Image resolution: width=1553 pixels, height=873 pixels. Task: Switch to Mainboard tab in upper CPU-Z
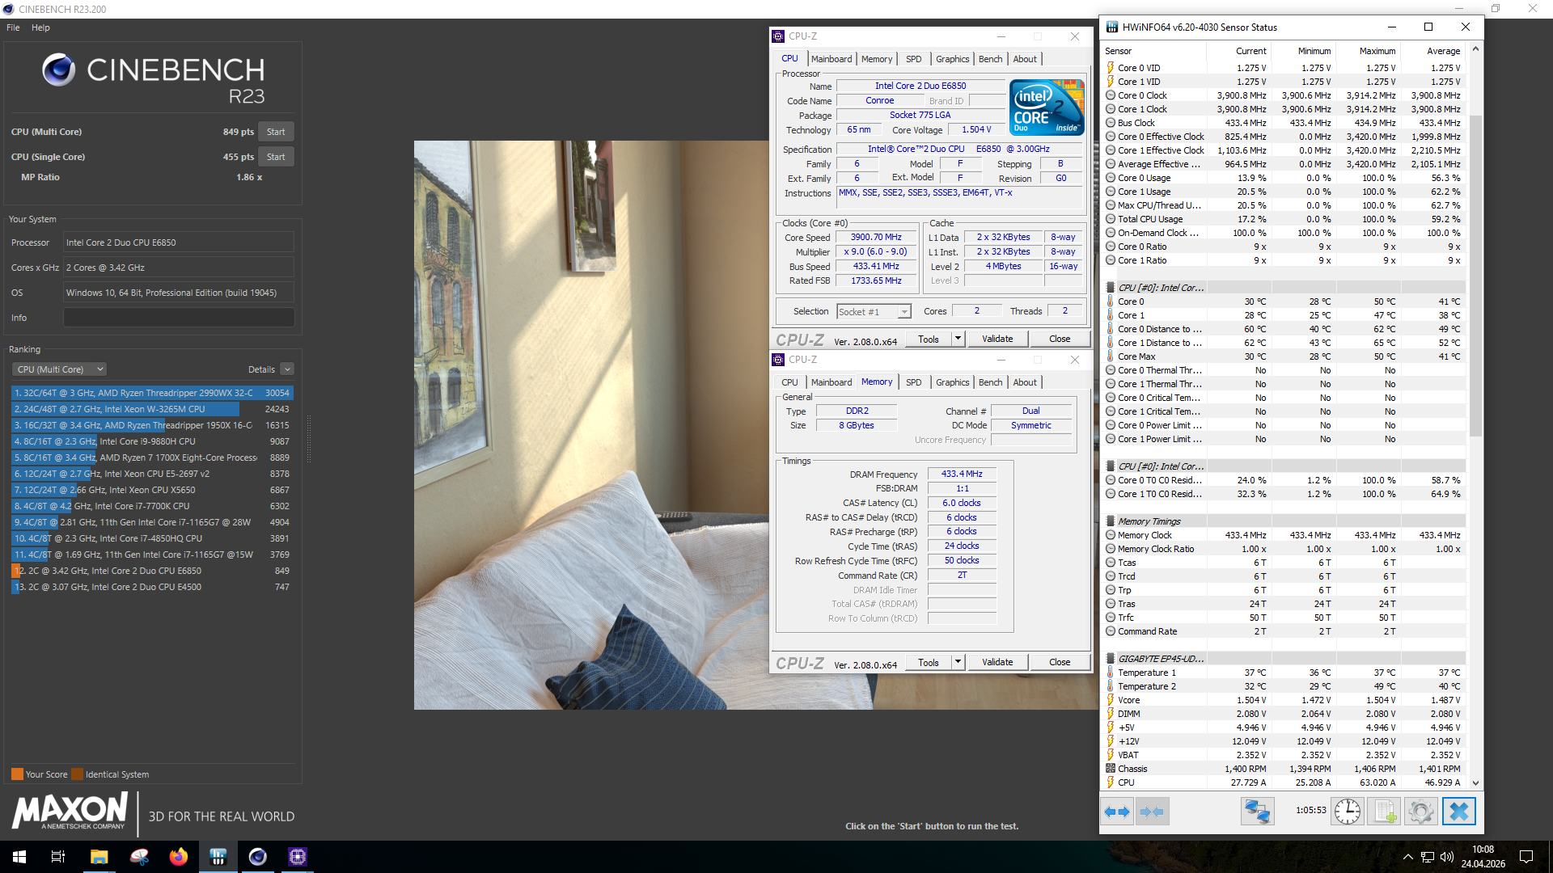pyautogui.click(x=831, y=59)
